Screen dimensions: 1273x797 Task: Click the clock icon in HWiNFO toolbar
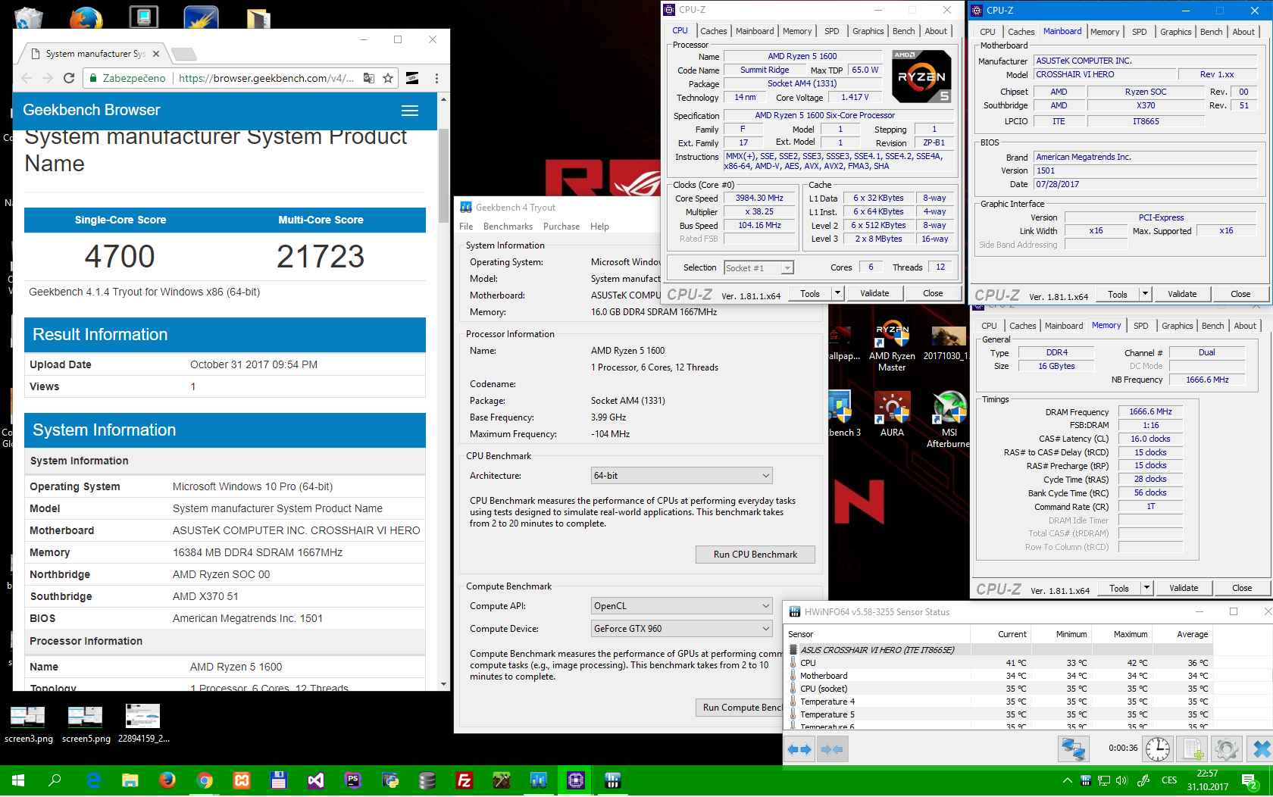pos(1158,749)
